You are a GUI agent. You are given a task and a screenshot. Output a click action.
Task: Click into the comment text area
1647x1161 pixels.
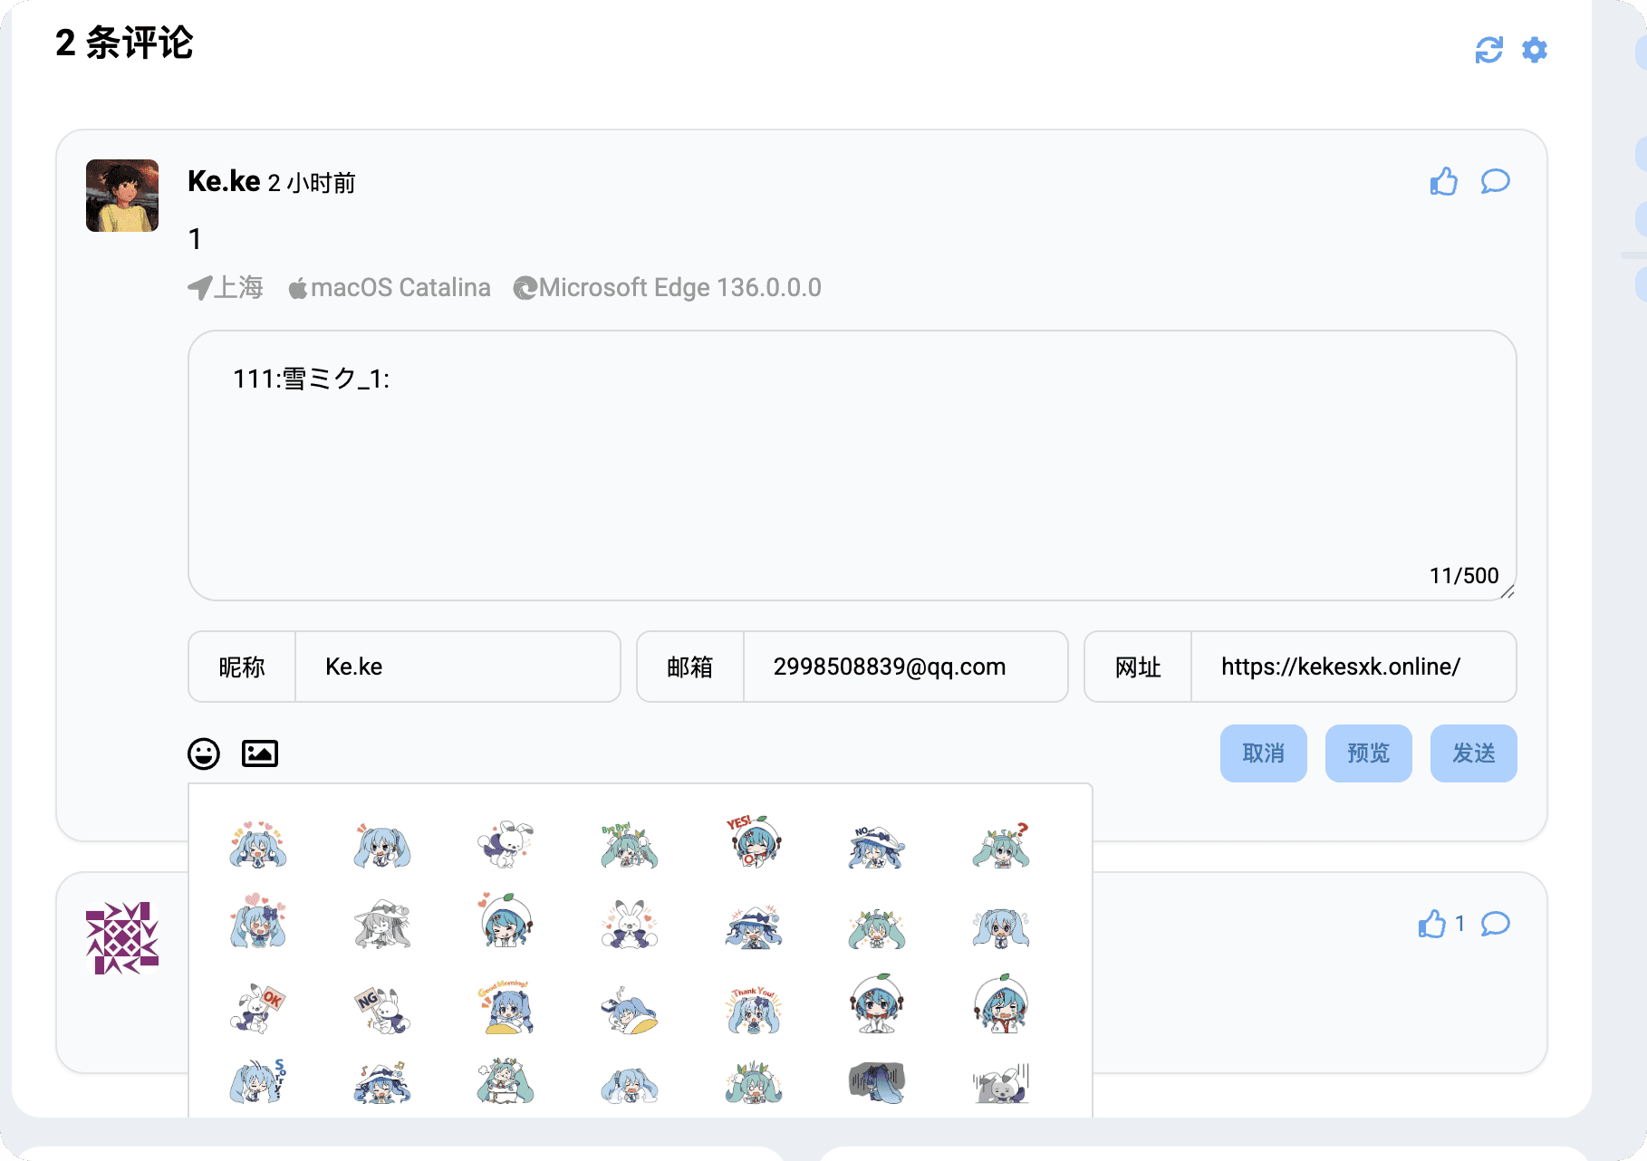[x=852, y=465]
